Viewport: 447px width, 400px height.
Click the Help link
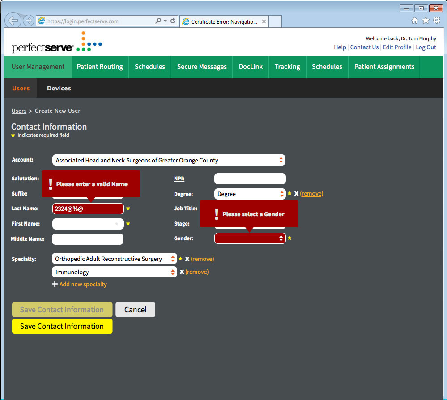pyautogui.click(x=340, y=47)
